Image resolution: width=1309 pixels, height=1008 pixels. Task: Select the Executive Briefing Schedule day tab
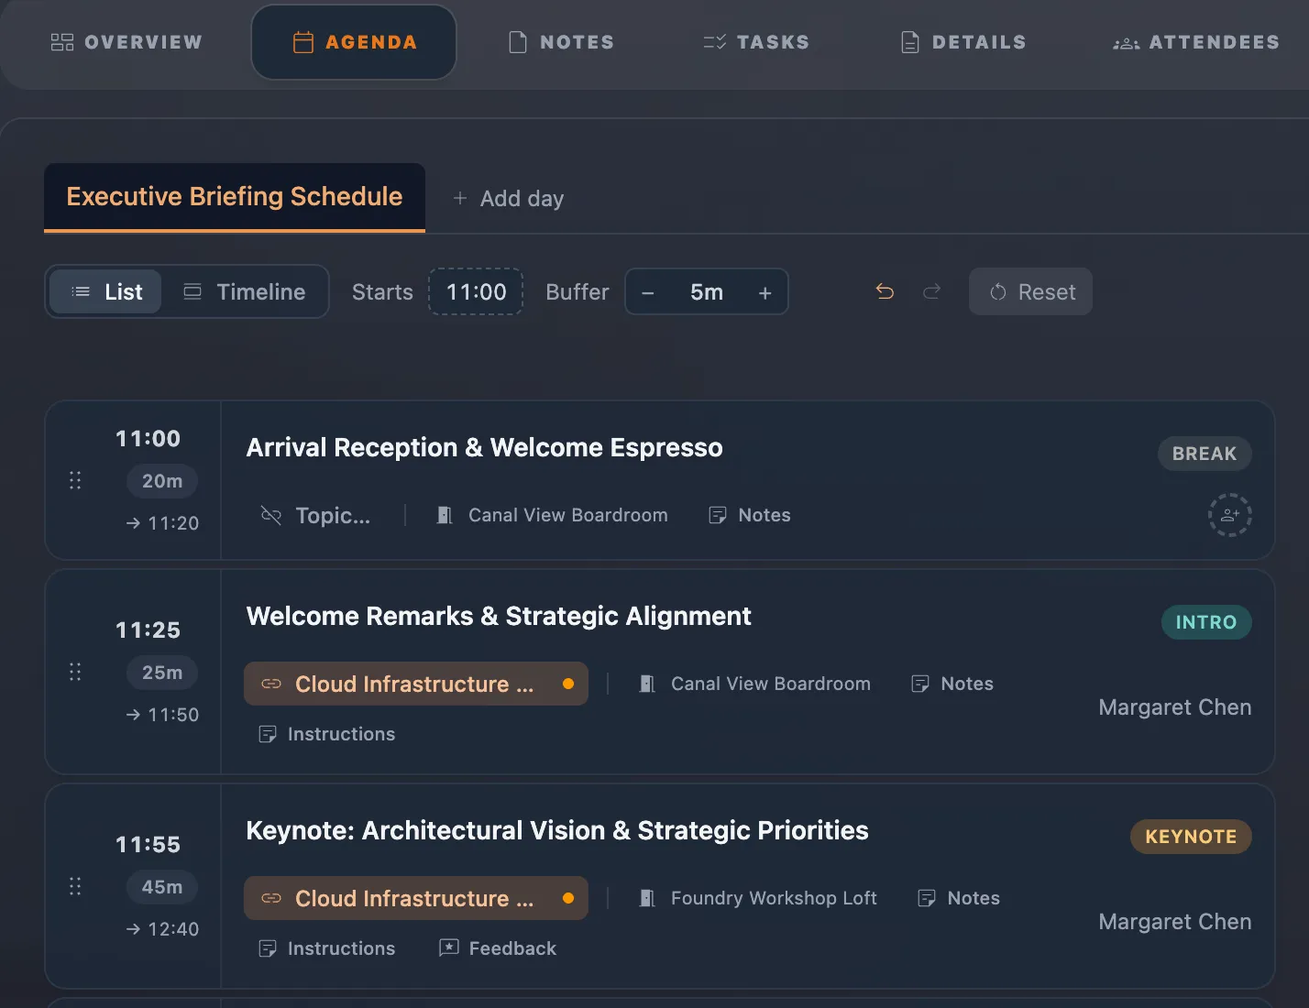point(235,197)
